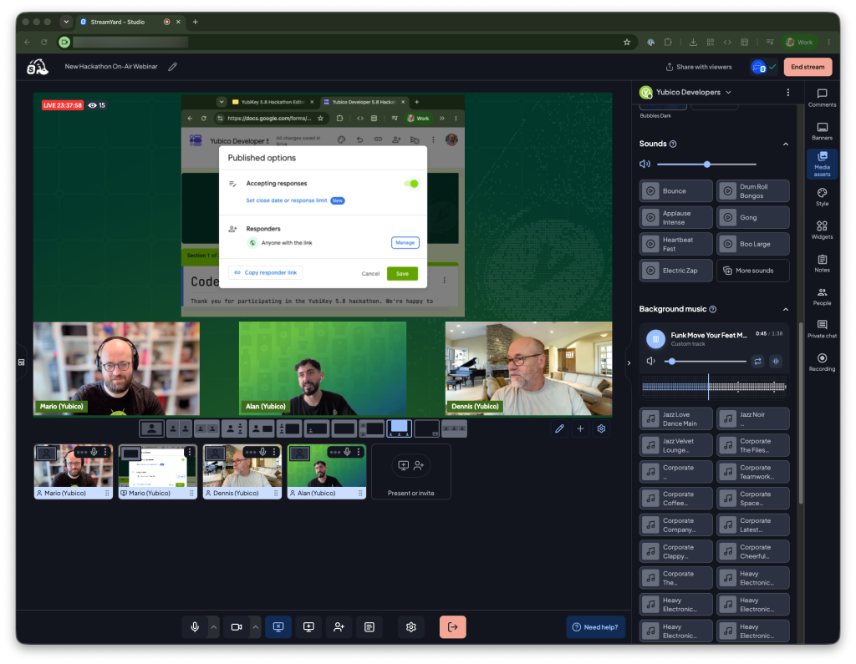Toggle Dennis (Yubico) thumbnail microphone
This screenshot has width=856, height=664.
pos(262,452)
